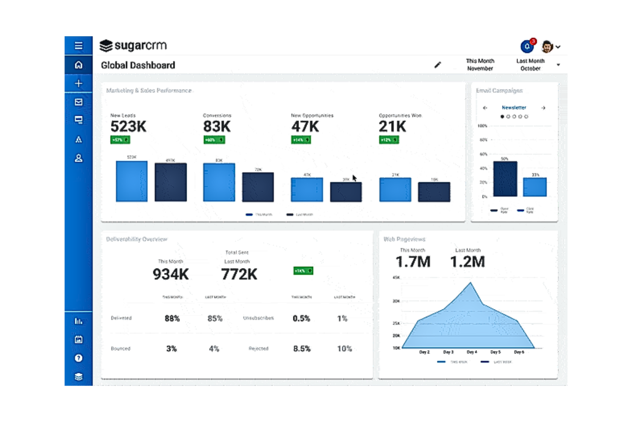
Task: Click the Marketing & Sales Performance title
Action: click(x=149, y=91)
